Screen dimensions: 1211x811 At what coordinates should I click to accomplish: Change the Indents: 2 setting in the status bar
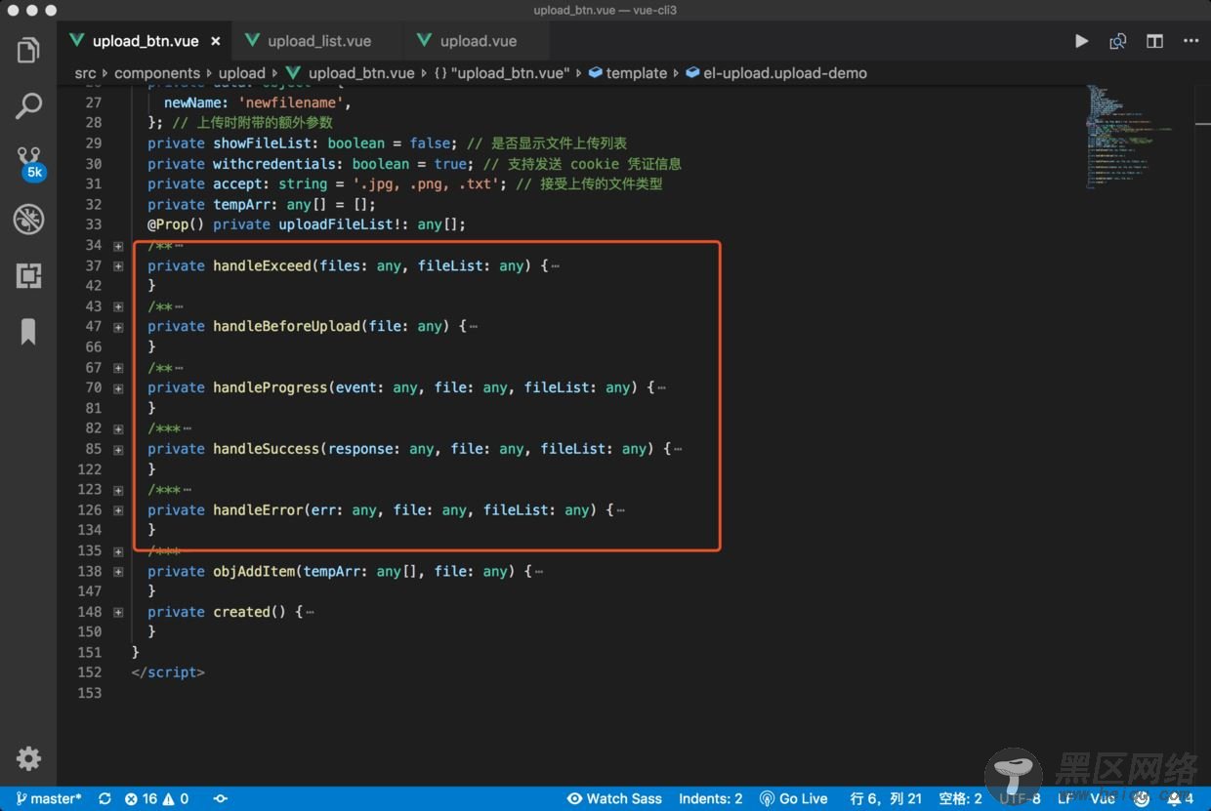click(x=710, y=798)
